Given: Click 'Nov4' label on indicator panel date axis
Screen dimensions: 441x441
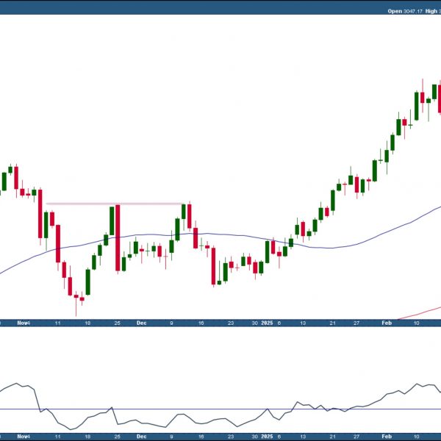Looking at the screenshot, I should click(24, 437).
